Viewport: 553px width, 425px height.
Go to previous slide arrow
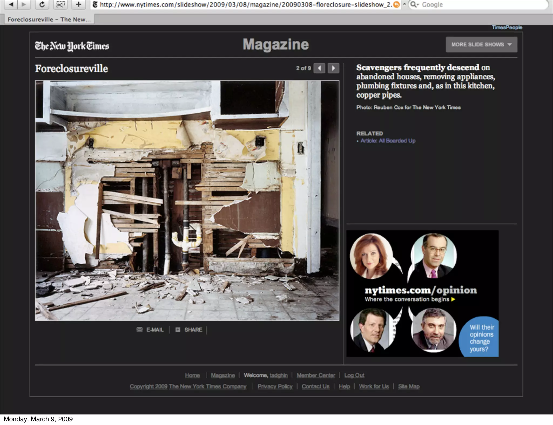pos(319,68)
